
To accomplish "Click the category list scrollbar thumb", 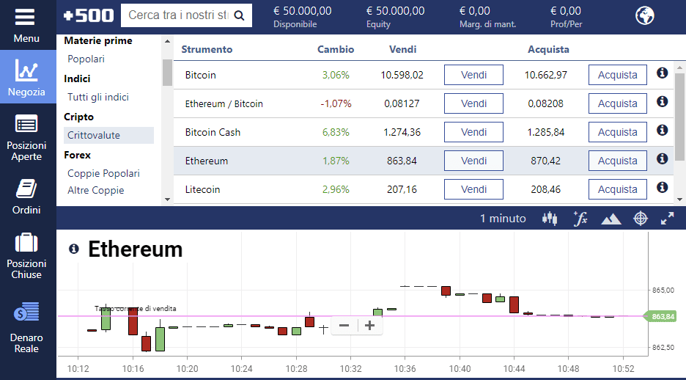I will [x=167, y=73].
